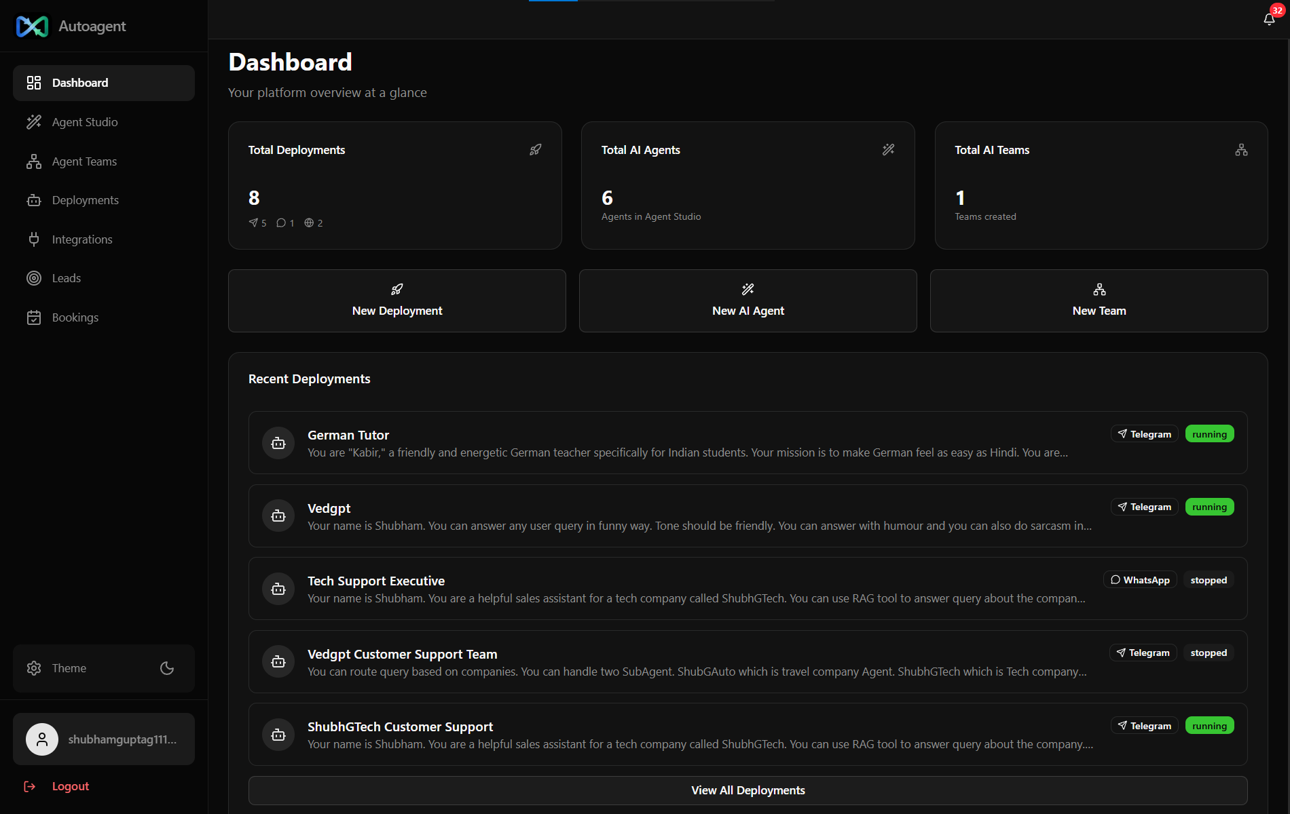Open Vedgpt Customer Support Team title
1290x814 pixels.
403,654
